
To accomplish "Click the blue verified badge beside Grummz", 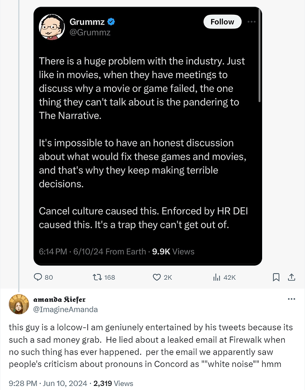I will (111, 22).
